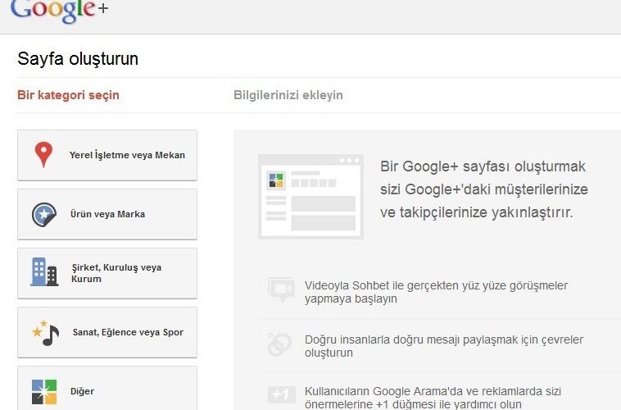Screen dimensions: 621x410
Task: Click the +1 button icon
Action: [x=281, y=394]
